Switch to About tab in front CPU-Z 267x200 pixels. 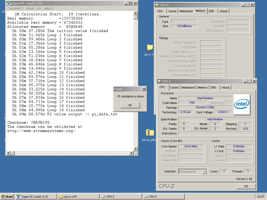226,87
